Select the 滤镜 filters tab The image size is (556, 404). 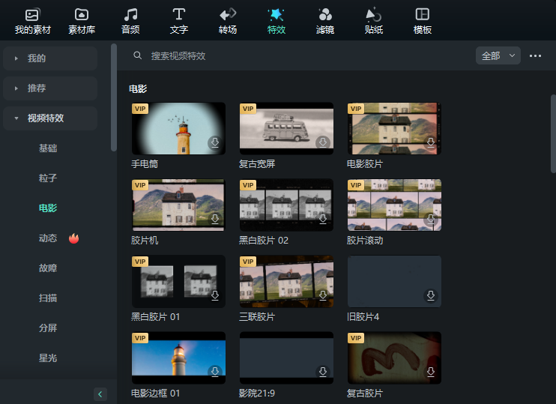(x=324, y=21)
